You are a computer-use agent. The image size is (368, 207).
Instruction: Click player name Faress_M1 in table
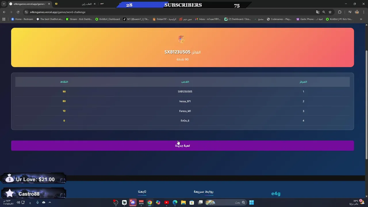coord(185,111)
